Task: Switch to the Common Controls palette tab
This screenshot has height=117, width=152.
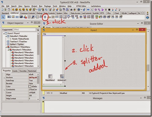Action: (x=28, y=13)
